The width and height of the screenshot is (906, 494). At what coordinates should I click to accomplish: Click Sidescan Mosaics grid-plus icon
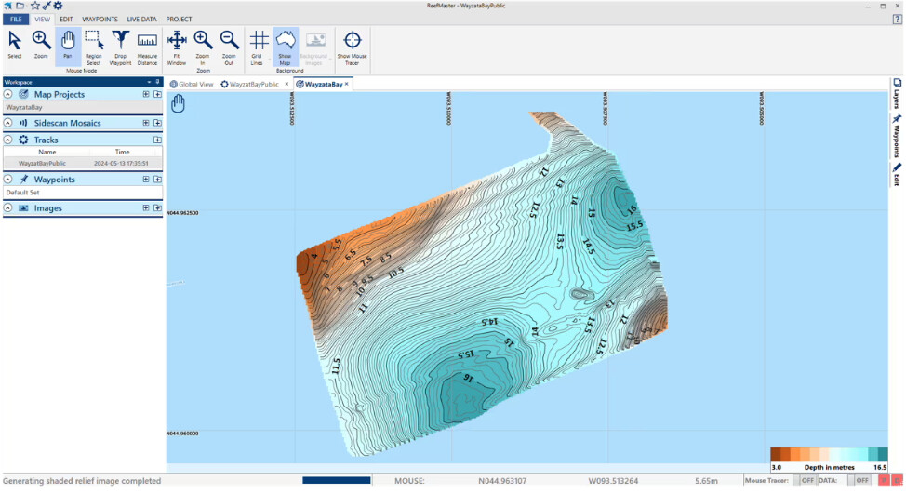(146, 123)
